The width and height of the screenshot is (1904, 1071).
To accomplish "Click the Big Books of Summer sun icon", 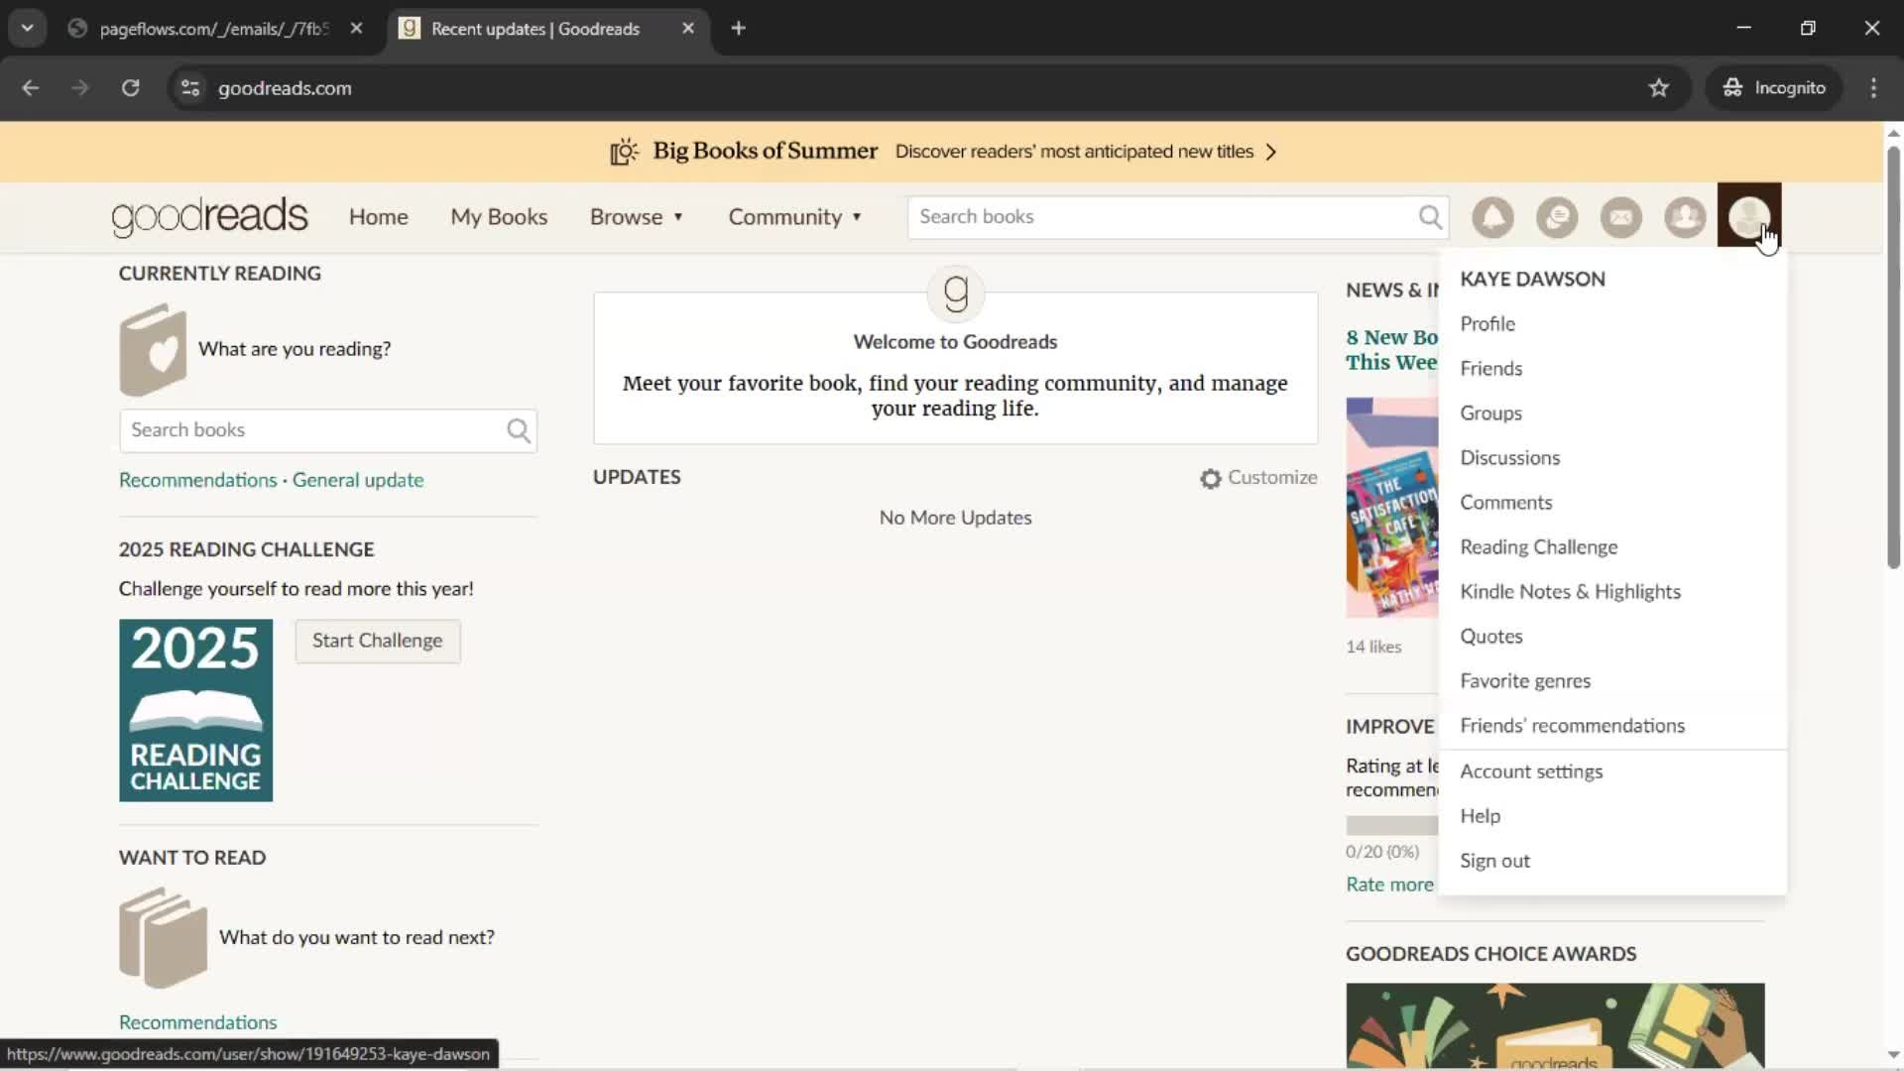I will coord(624,152).
